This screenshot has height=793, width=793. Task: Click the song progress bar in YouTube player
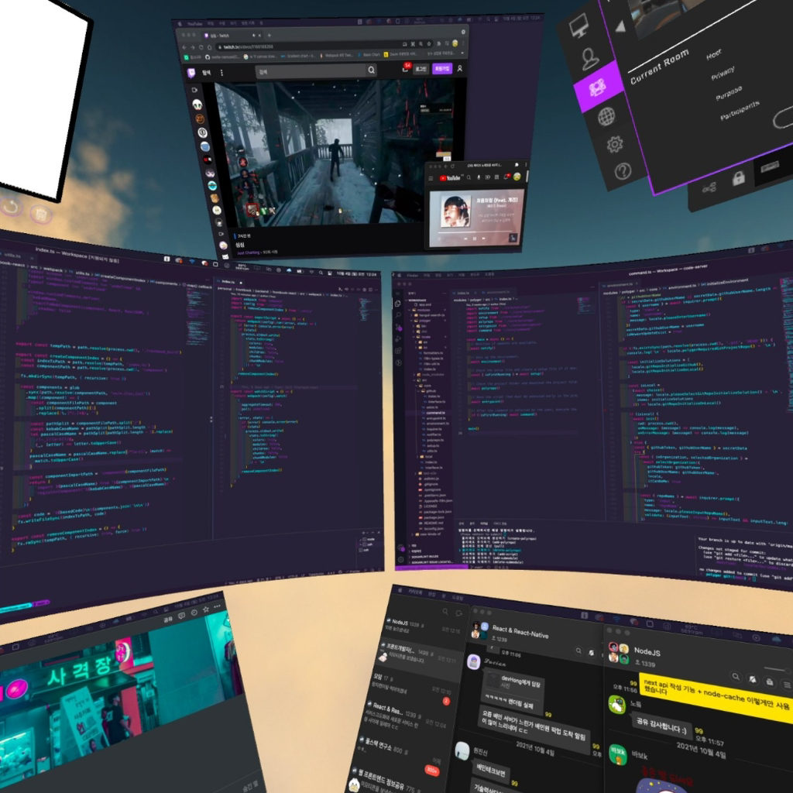475,231
